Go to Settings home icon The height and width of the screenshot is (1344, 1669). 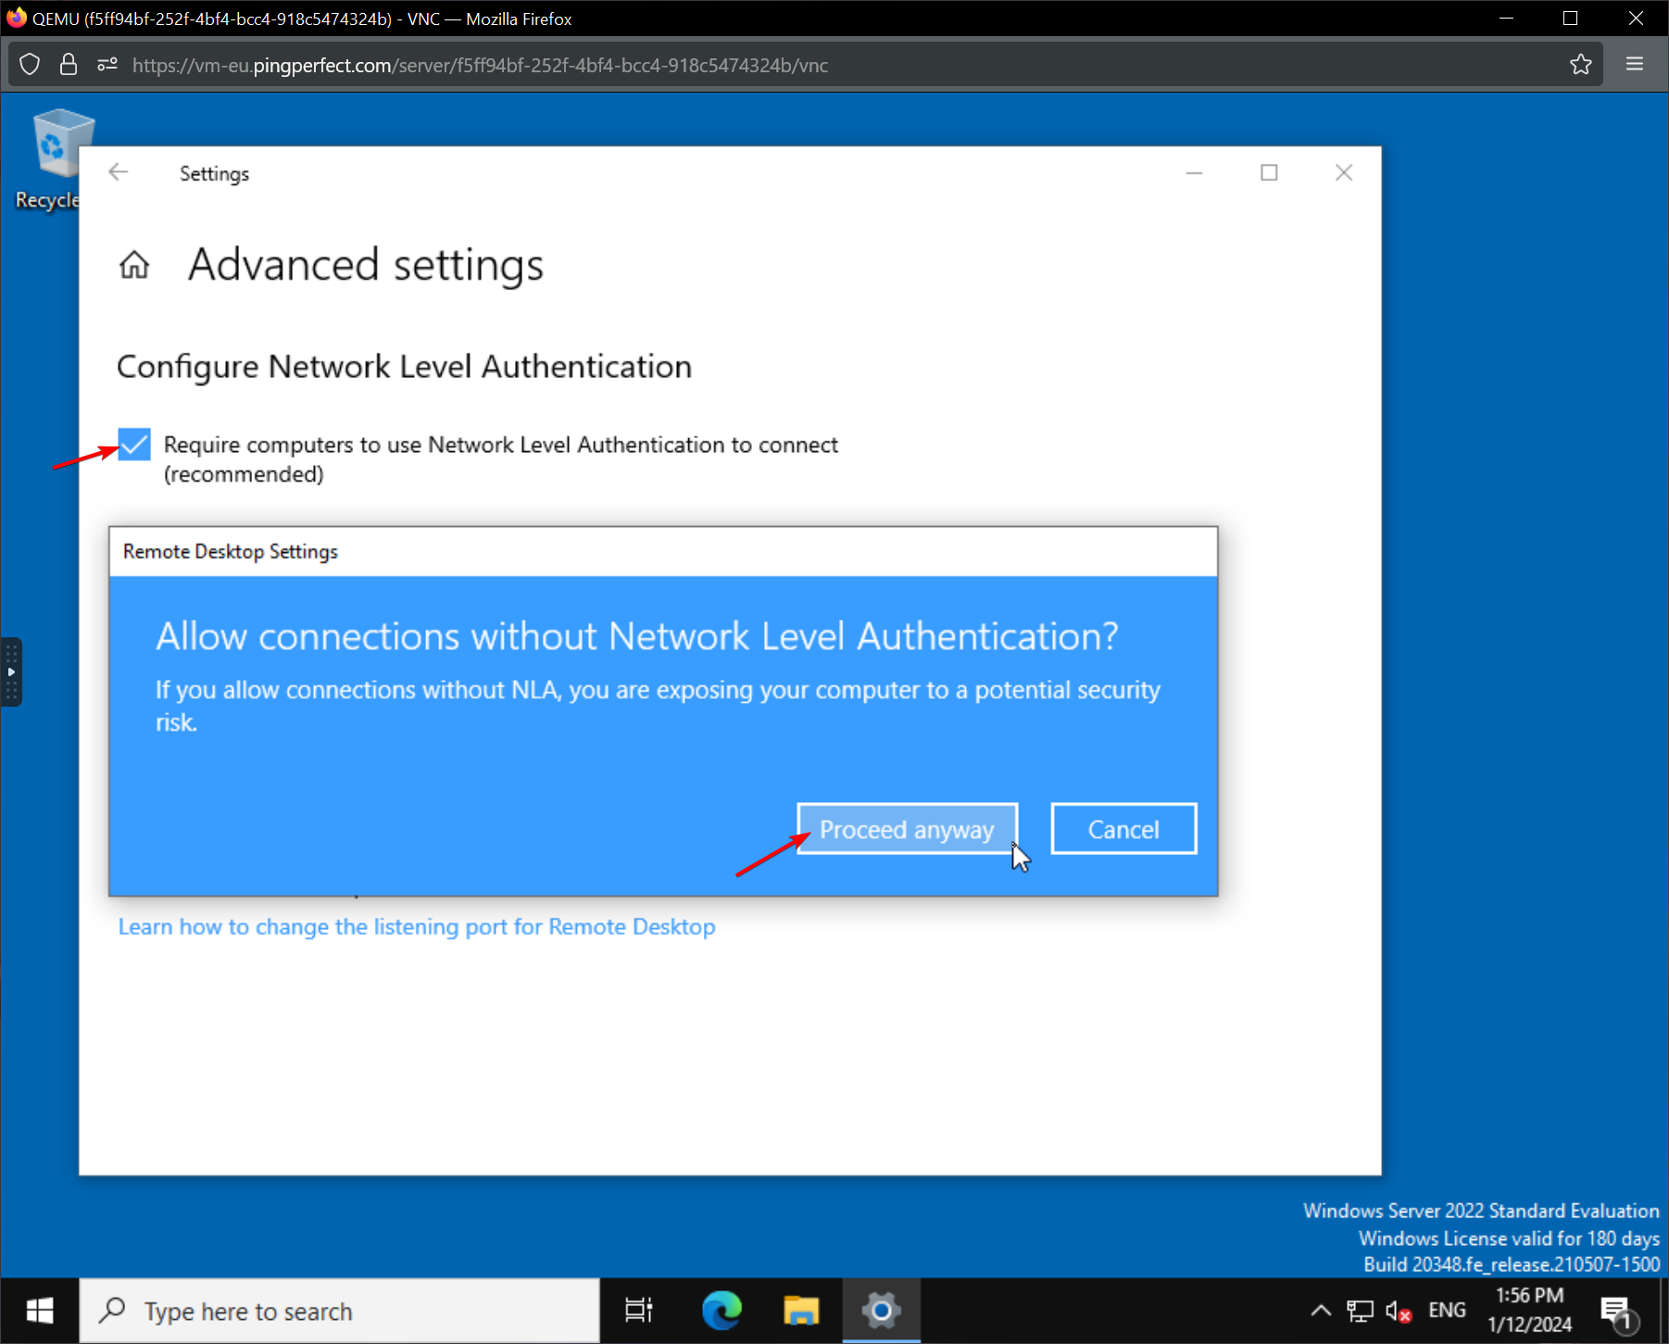coord(134,265)
